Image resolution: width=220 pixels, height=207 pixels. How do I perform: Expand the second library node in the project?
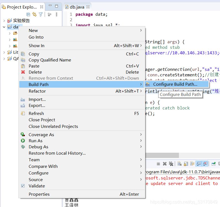pos(10,46)
